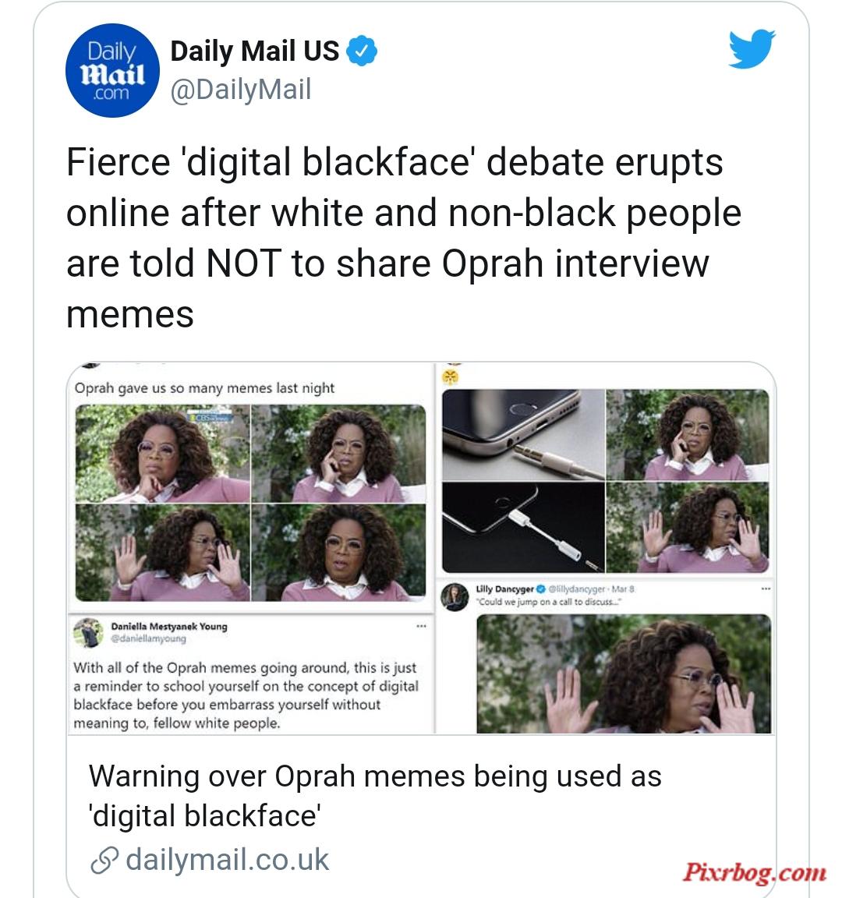Screen dimensions: 842x898
Task: Open the four-image Oprah meme collage
Action: click(x=250, y=503)
